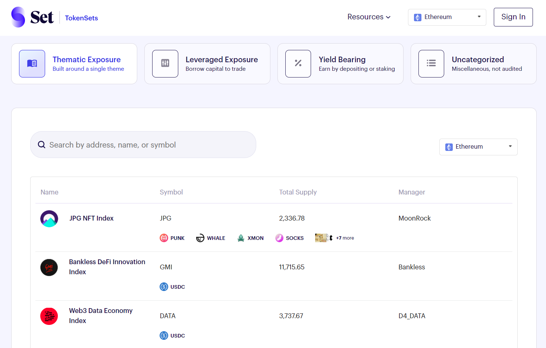546x348 pixels.
Task: Click the Ethereum logo in table filter
Action: [449, 147]
